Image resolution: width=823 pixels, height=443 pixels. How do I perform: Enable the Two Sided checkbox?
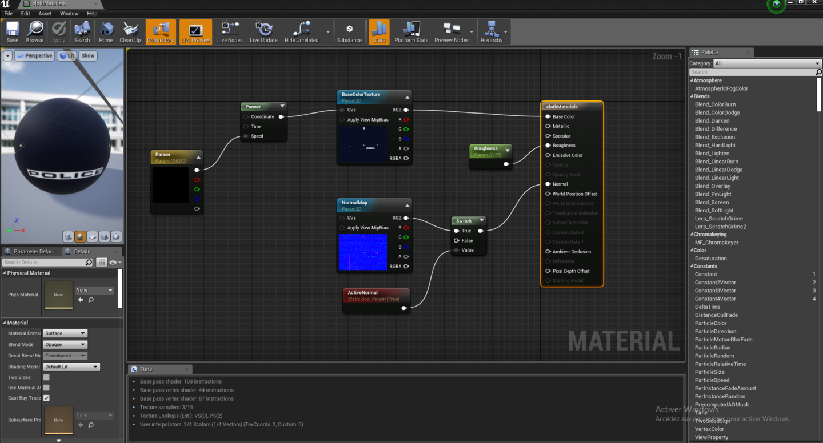pos(46,377)
